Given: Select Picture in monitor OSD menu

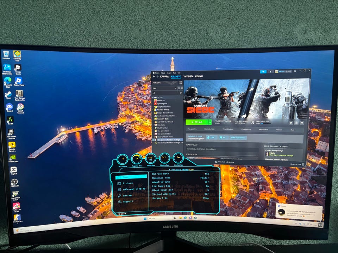Looking at the screenshot, I should coord(127,183).
